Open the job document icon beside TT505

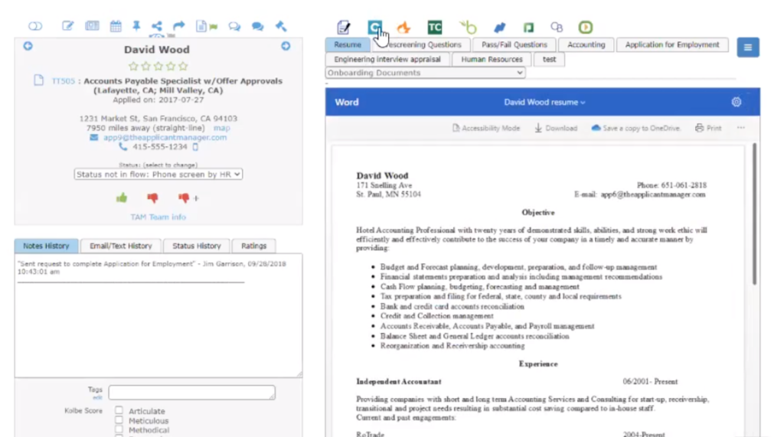[x=39, y=80]
